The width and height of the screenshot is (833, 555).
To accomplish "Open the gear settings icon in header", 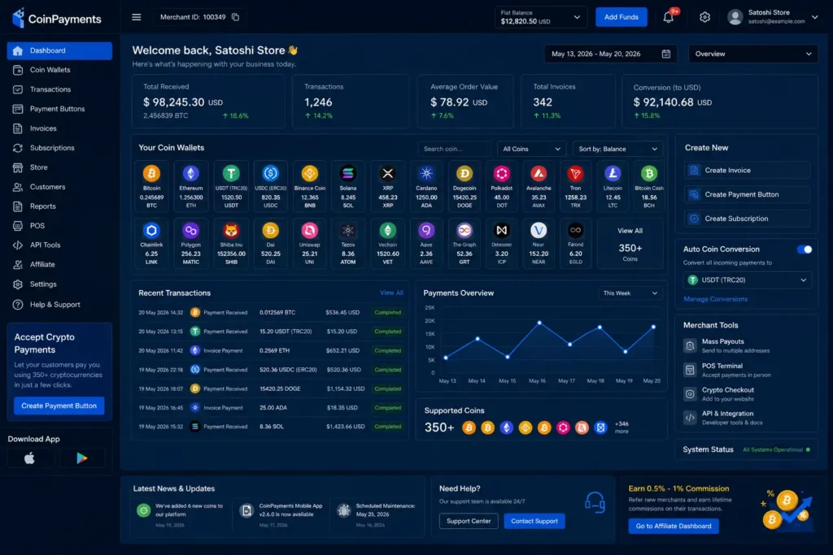I will 704,17.
